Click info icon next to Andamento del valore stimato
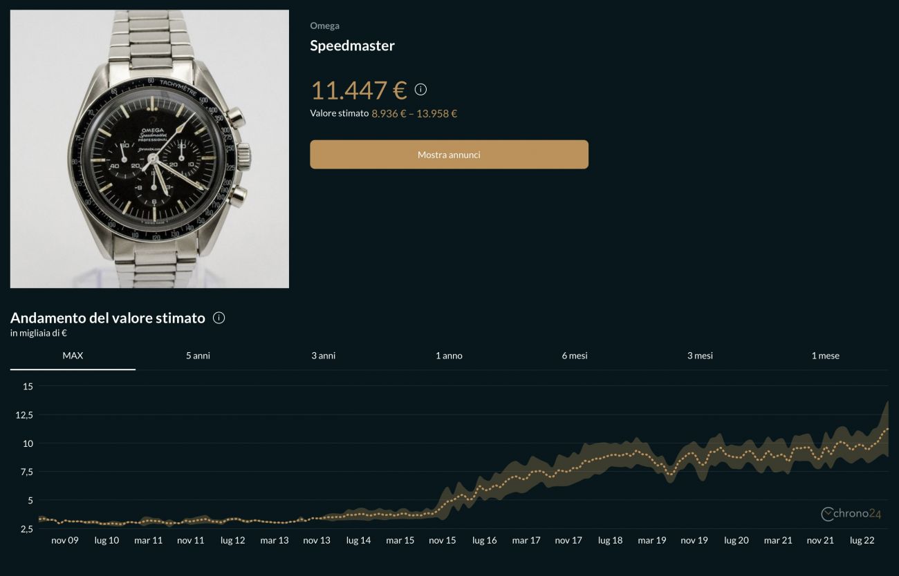 coord(219,318)
